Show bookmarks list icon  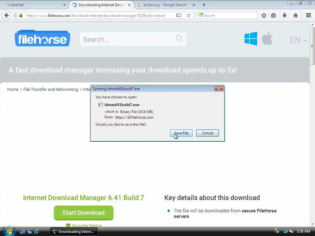pos(273,15)
